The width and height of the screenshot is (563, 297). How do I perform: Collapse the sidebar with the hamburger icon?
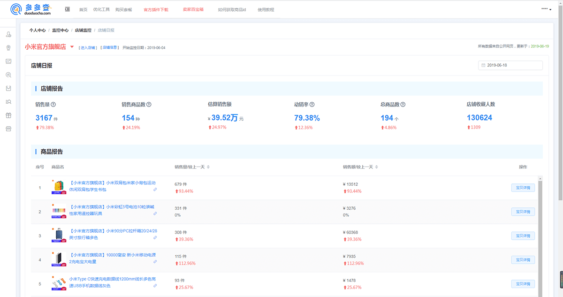pyautogui.click(x=68, y=9)
